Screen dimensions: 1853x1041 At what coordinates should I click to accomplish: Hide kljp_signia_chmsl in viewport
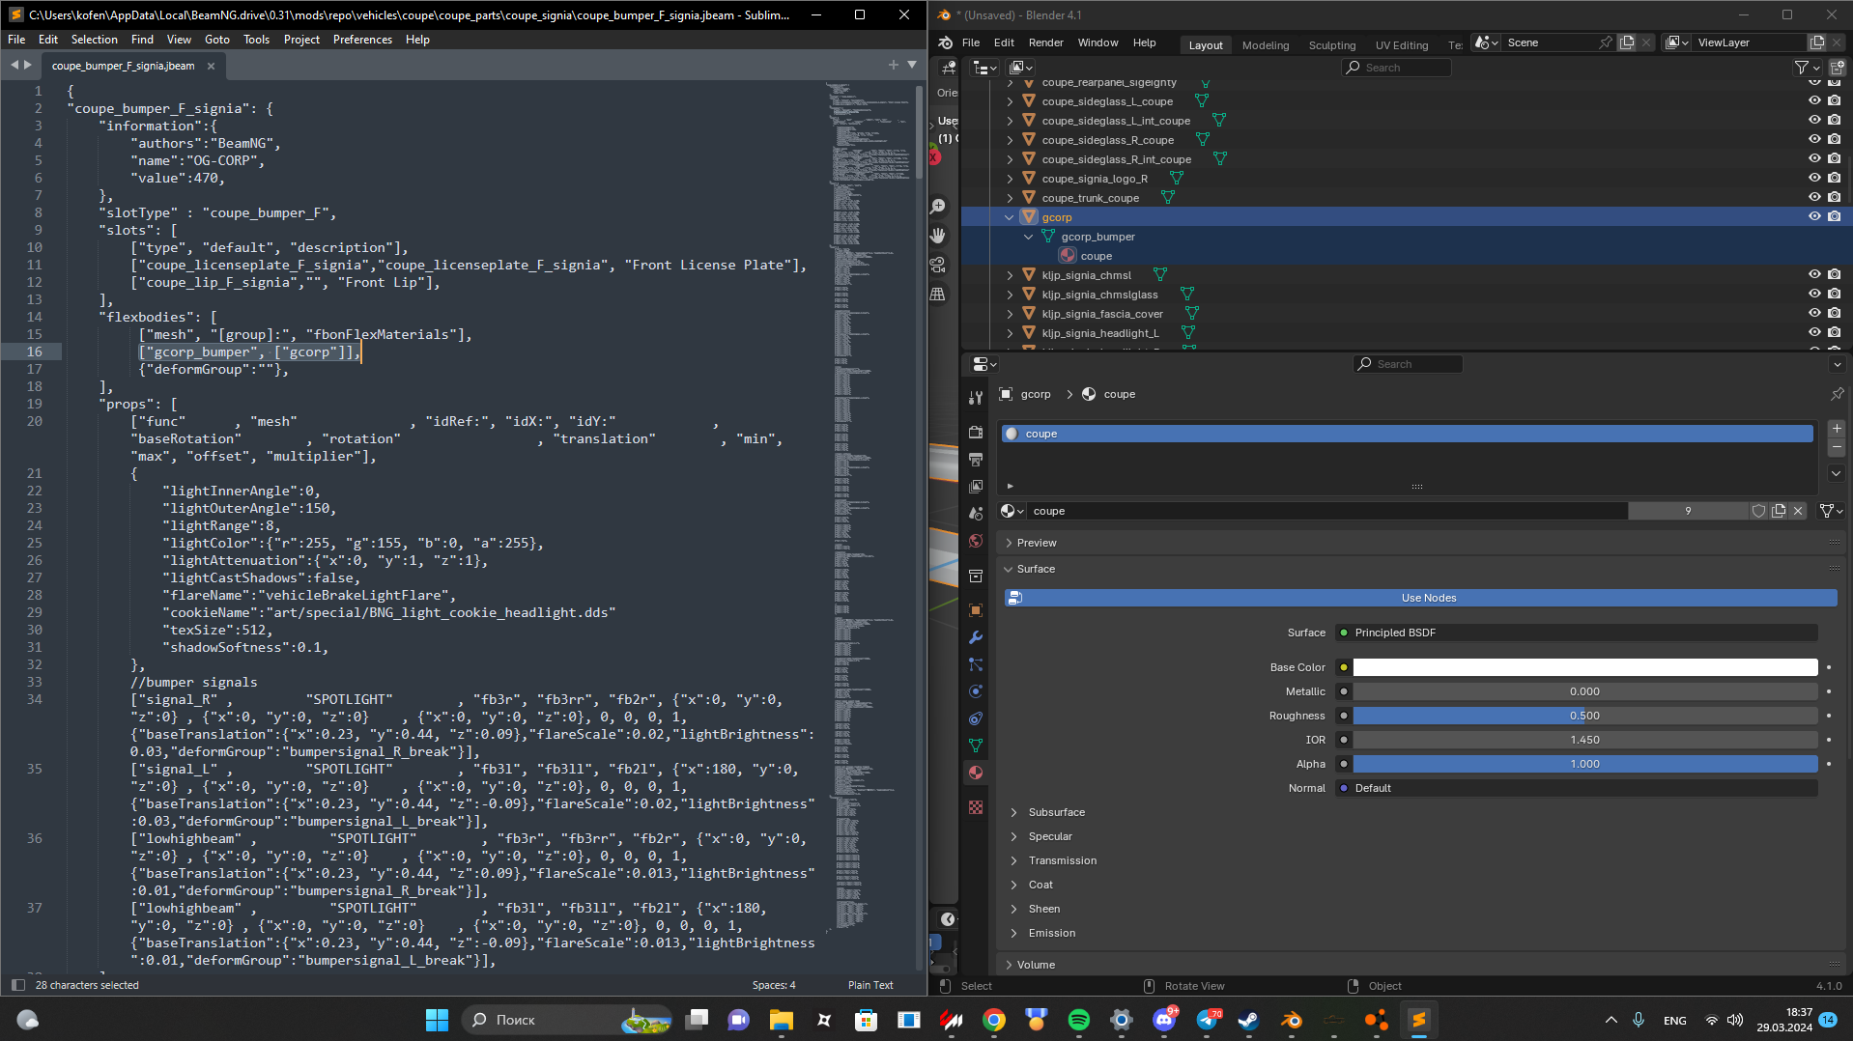point(1814,275)
